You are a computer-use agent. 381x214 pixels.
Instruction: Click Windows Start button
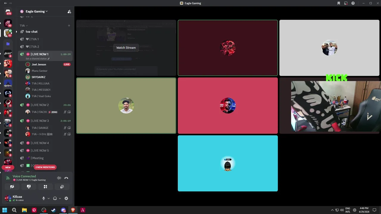5,210
